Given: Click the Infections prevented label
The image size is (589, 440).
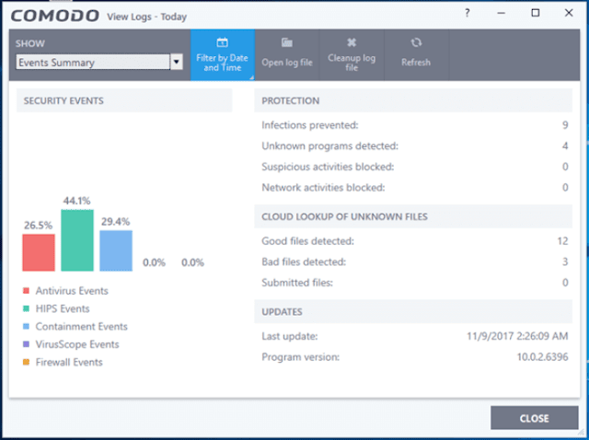Looking at the screenshot, I should point(310,125).
